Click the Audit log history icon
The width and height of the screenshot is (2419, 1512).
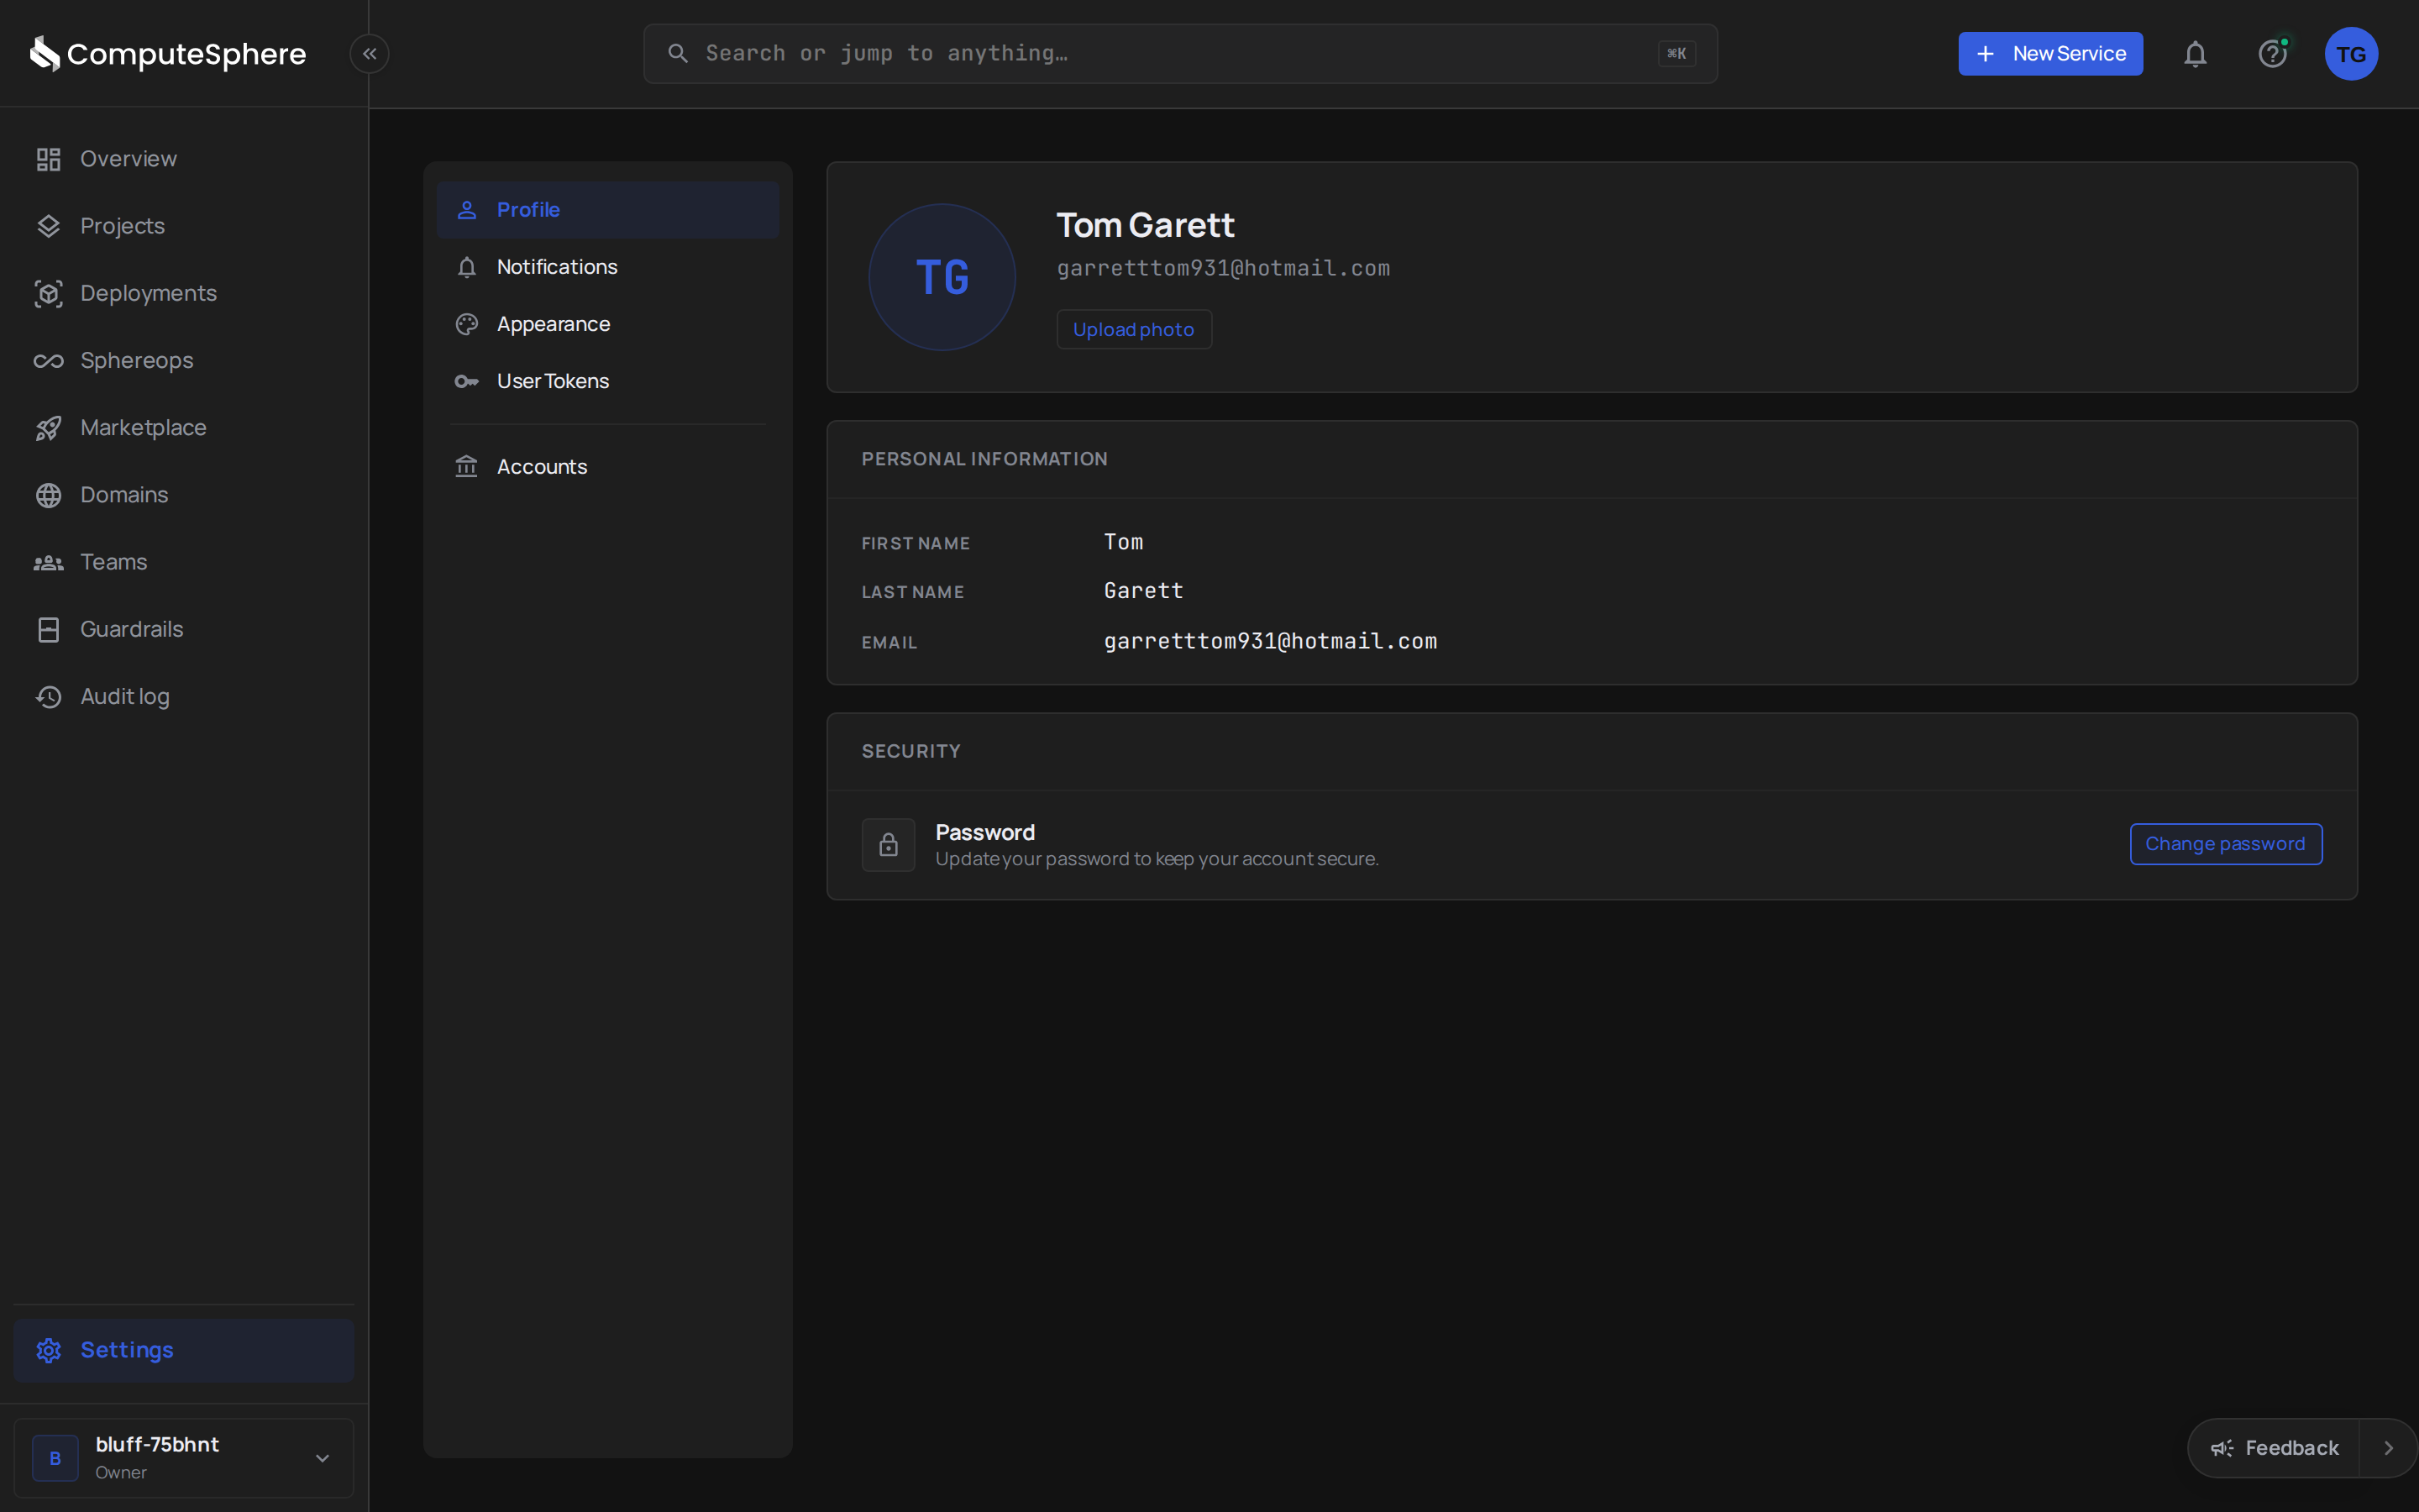click(x=49, y=697)
